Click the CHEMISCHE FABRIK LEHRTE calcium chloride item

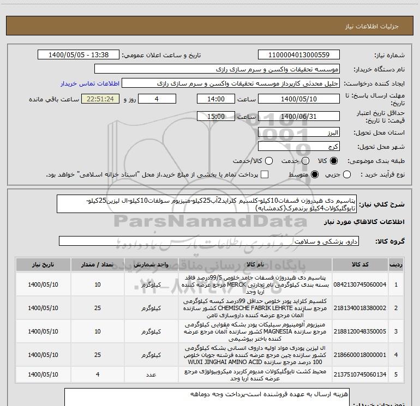point(255,308)
